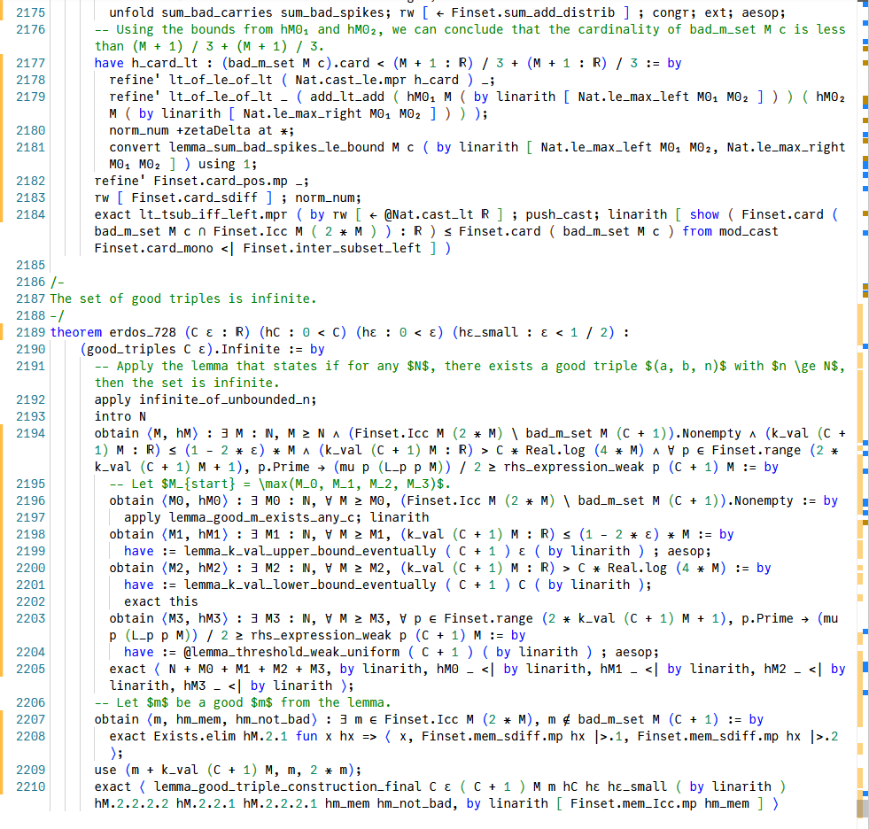Viewport: 869px width, 829px height.
Task: Click 'intro N' tactic line
Action: [x=120, y=417]
